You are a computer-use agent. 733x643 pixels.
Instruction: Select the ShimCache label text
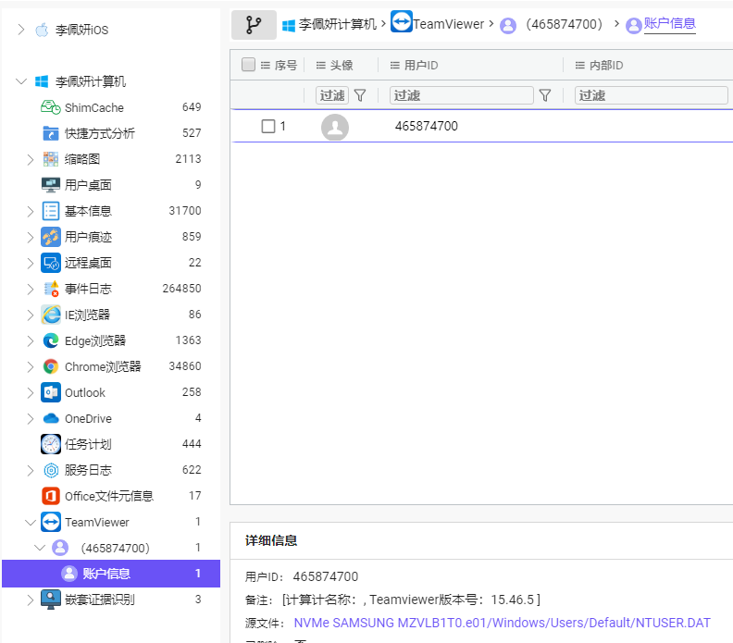[x=94, y=108]
